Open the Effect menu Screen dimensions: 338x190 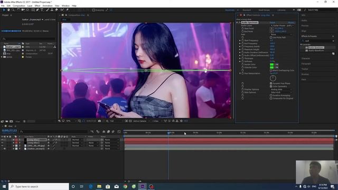[x=37, y=6]
